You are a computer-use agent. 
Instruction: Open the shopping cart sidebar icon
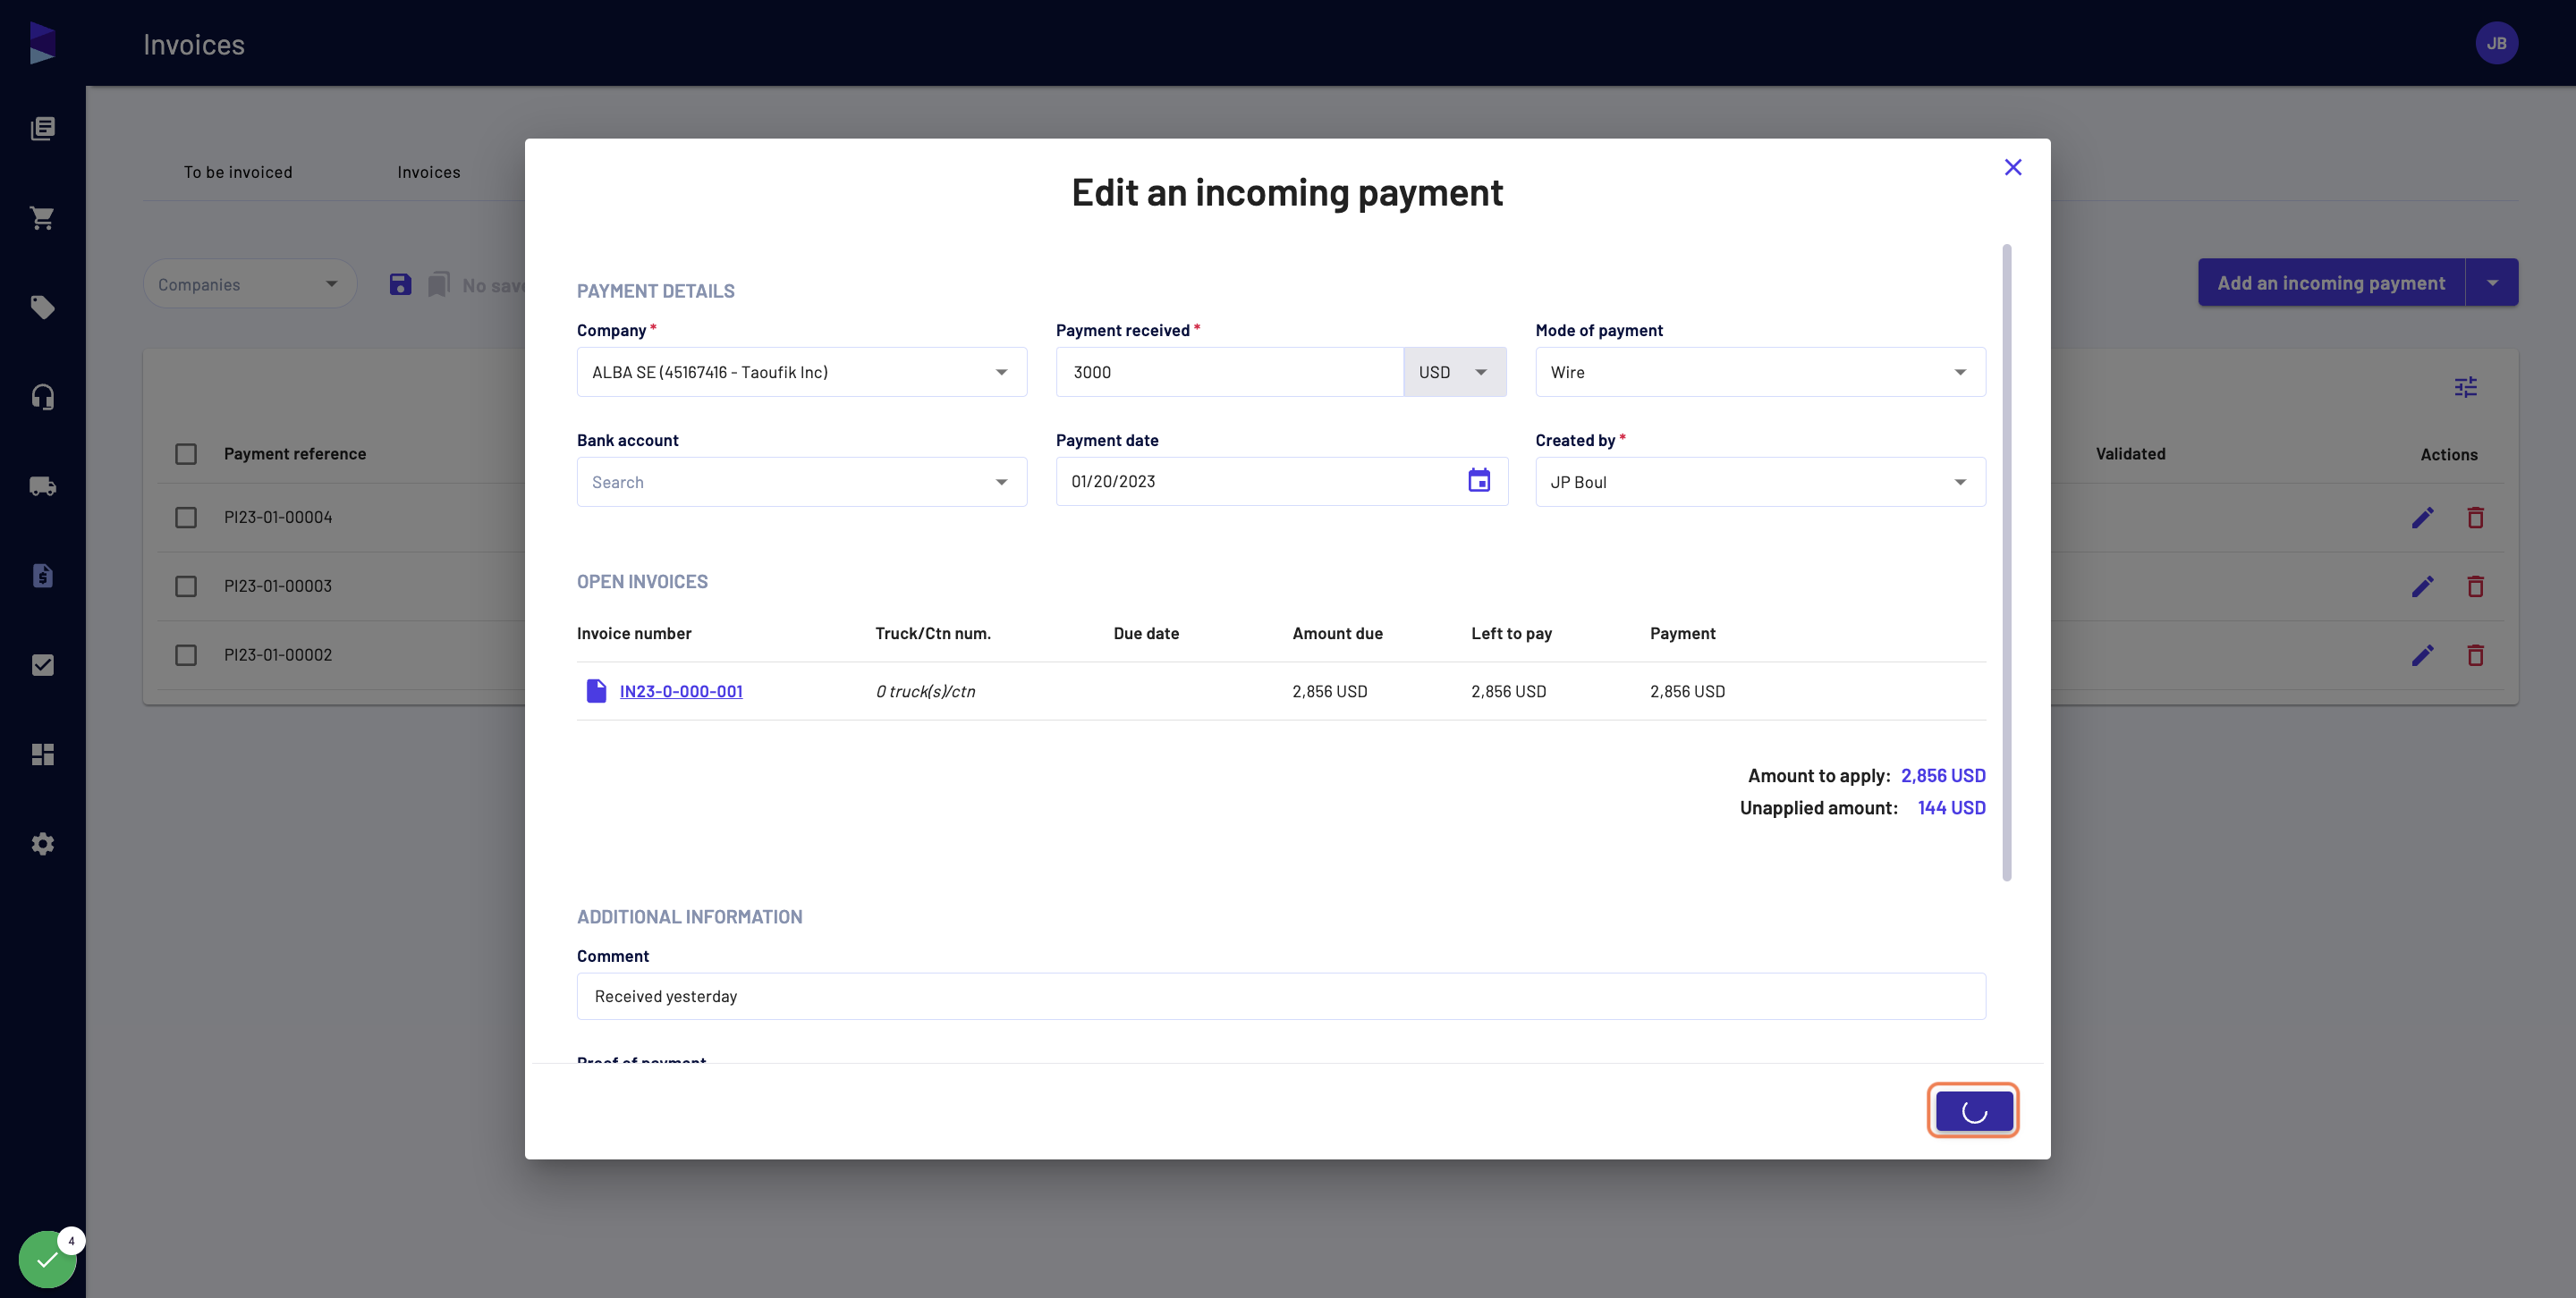[42, 218]
